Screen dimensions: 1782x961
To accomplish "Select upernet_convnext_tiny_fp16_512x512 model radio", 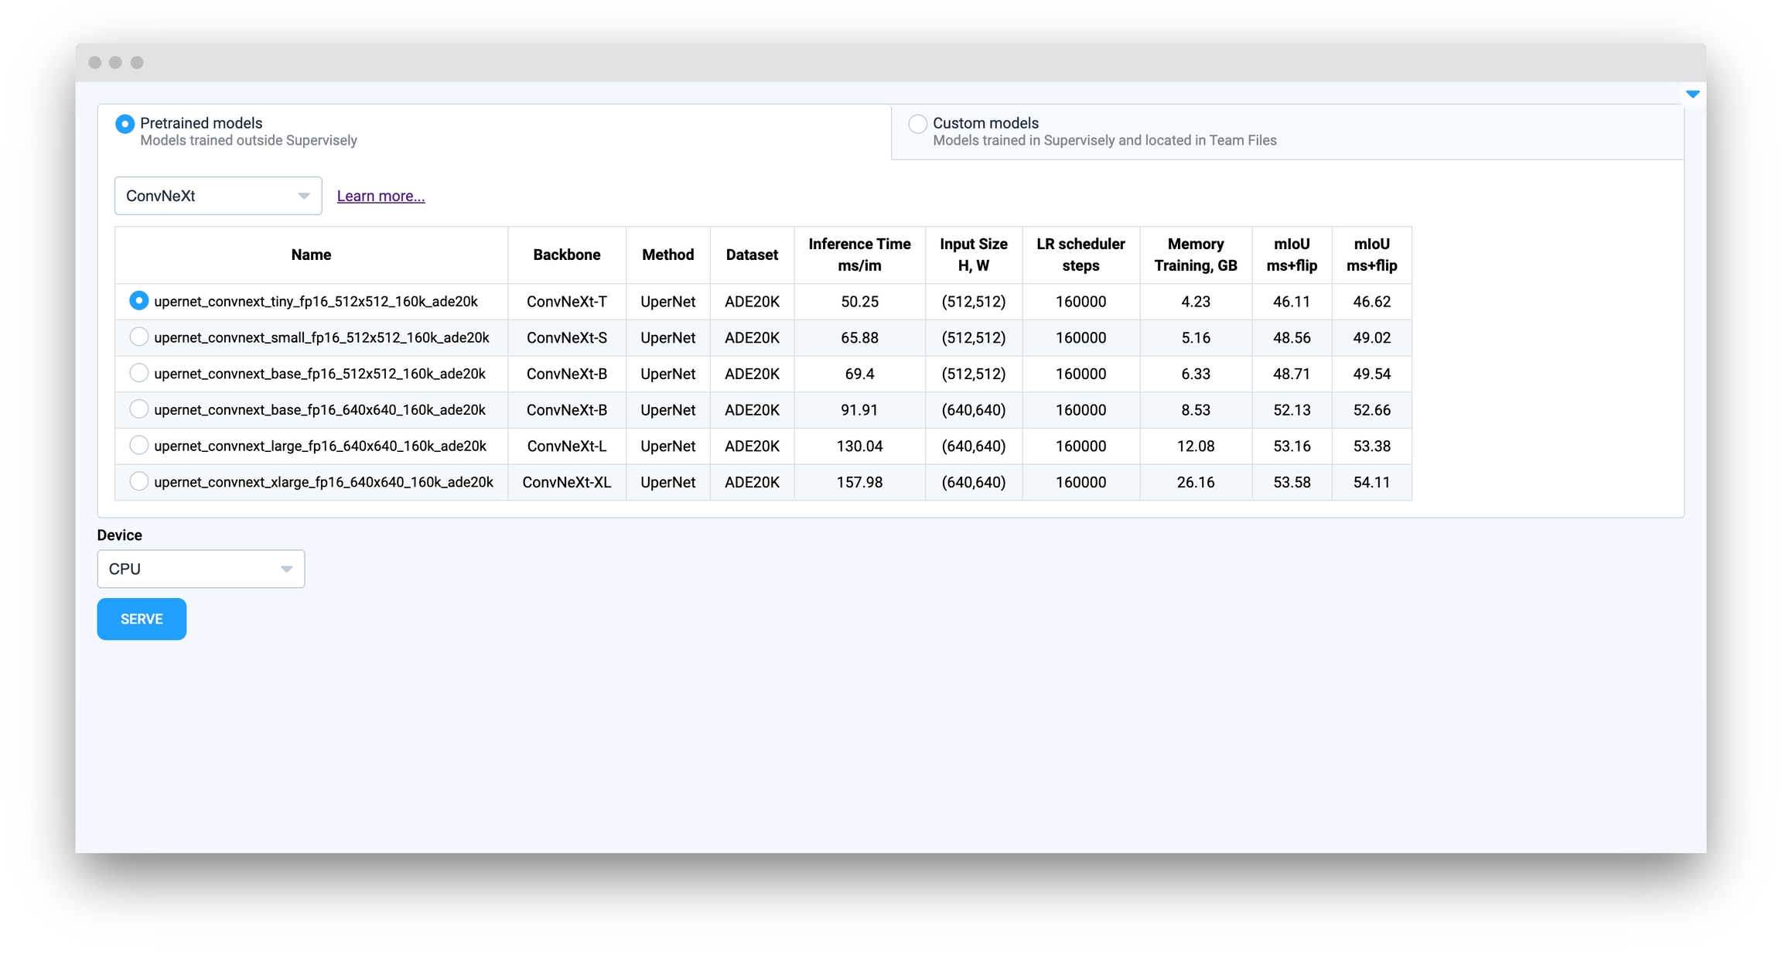I will [138, 301].
